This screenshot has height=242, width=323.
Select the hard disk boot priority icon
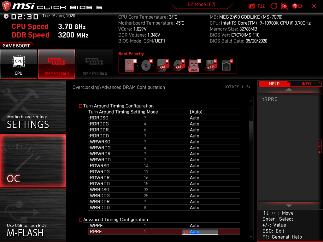130,65
